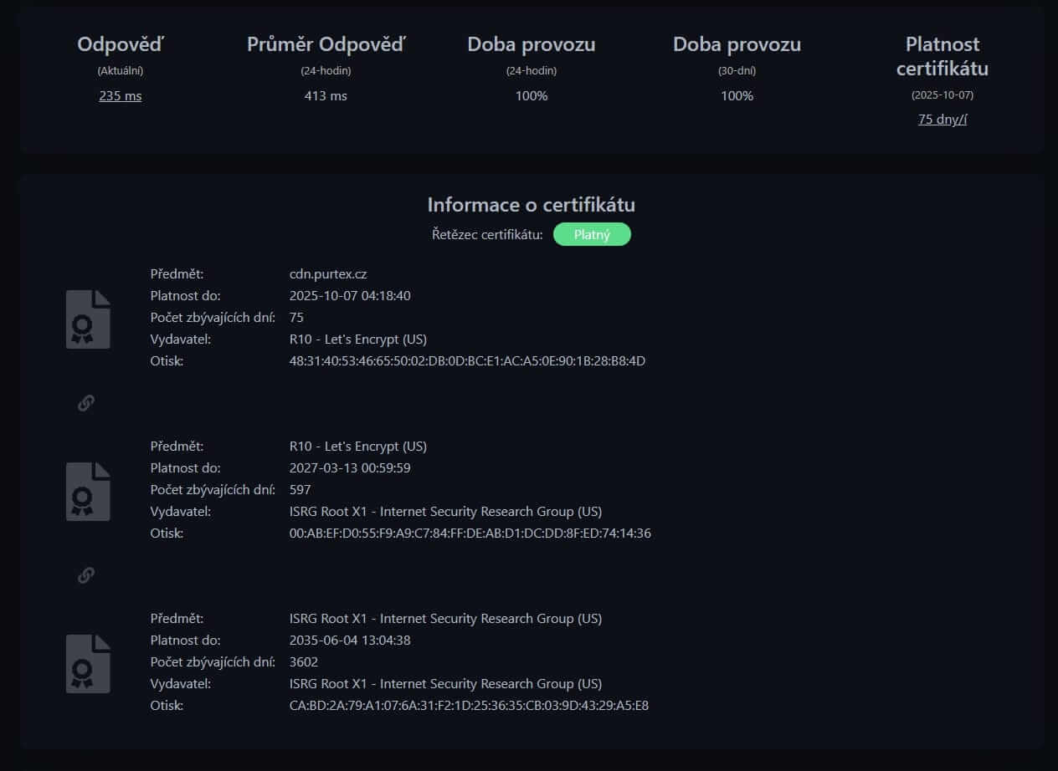Click the chain link icon below cdn.purtex.cz certificate

coord(85,403)
